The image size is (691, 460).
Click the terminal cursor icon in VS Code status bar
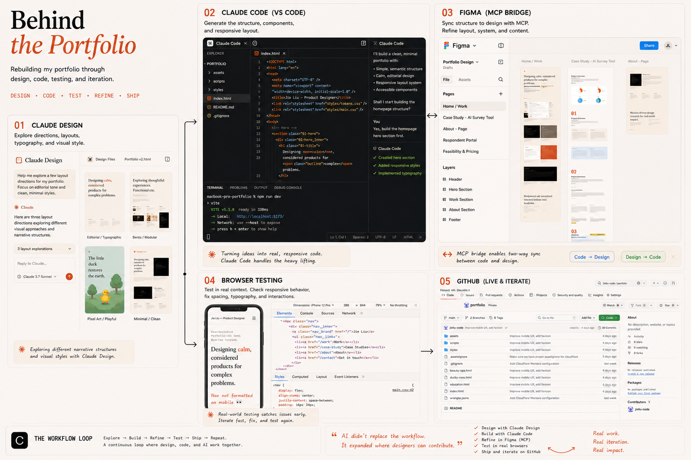[x=208, y=237]
